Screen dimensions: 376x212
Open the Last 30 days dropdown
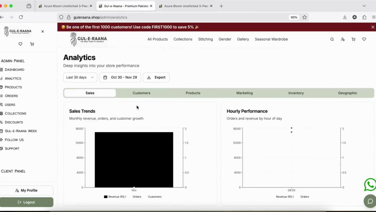(x=80, y=77)
